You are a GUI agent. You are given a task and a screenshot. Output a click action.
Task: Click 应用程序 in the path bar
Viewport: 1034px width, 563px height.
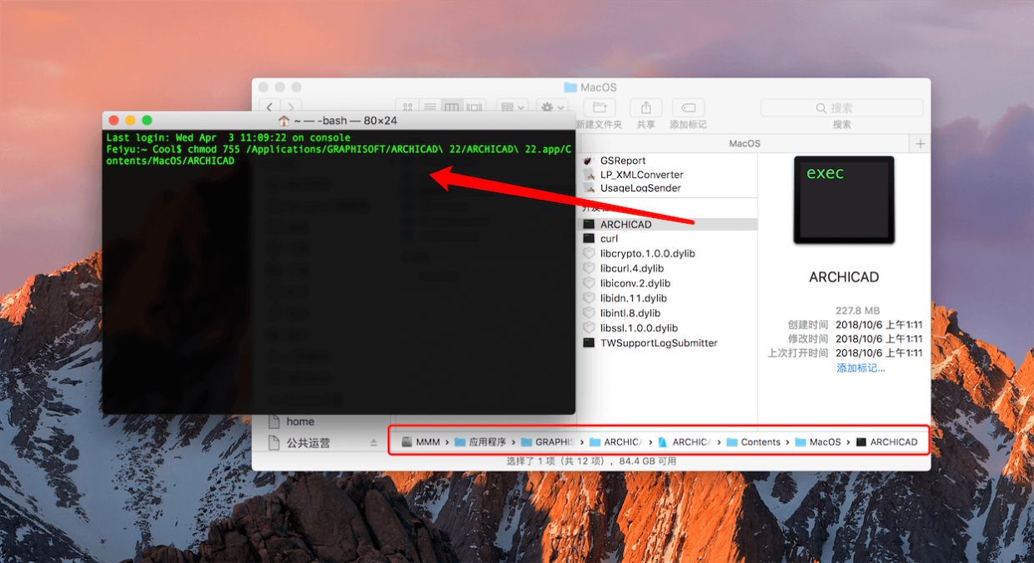click(481, 442)
